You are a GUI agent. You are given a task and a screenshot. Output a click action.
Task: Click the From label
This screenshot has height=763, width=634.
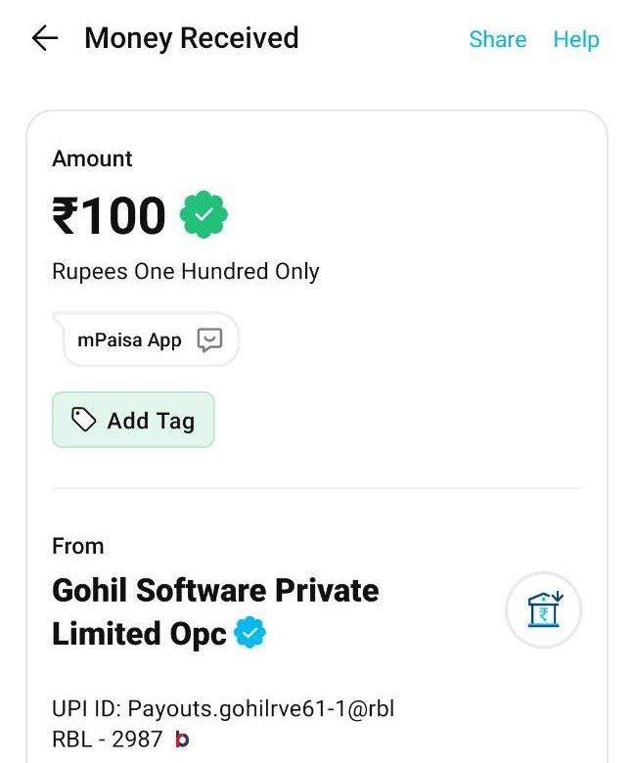click(78, 546)
